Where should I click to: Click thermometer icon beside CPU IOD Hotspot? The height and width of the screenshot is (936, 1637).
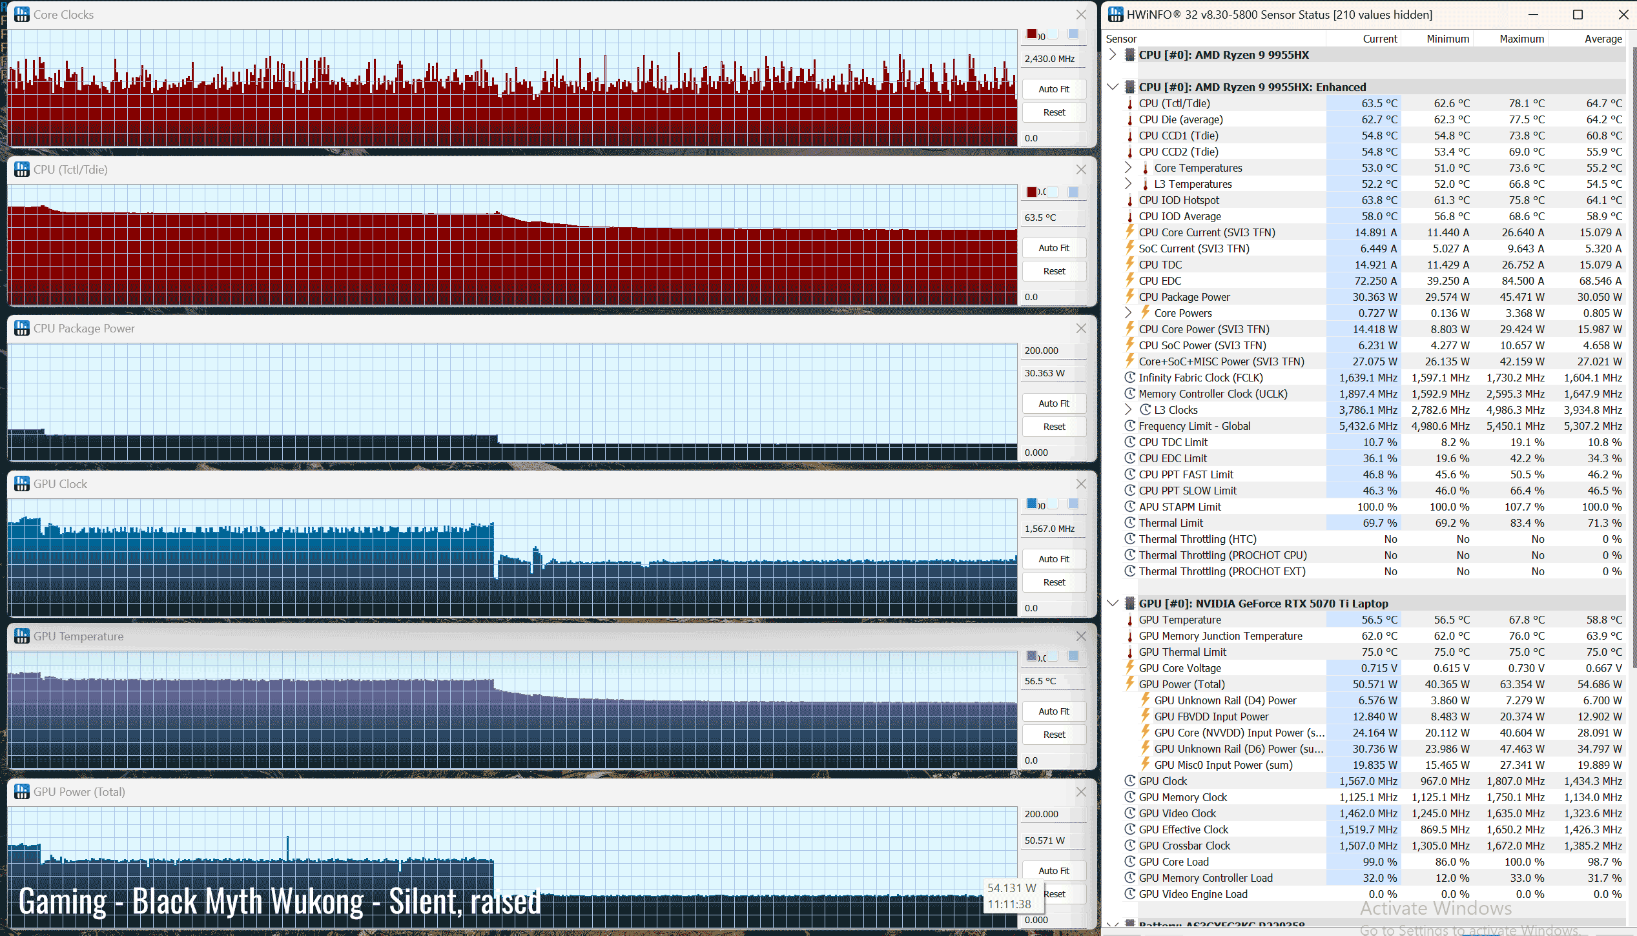[x=1130, y=201]
